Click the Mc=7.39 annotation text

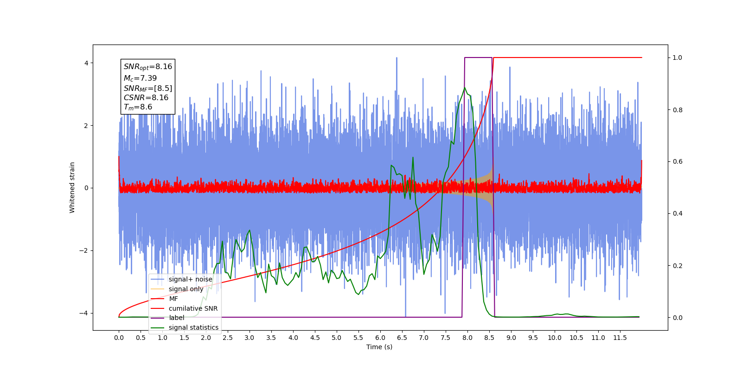coord(140,78)
